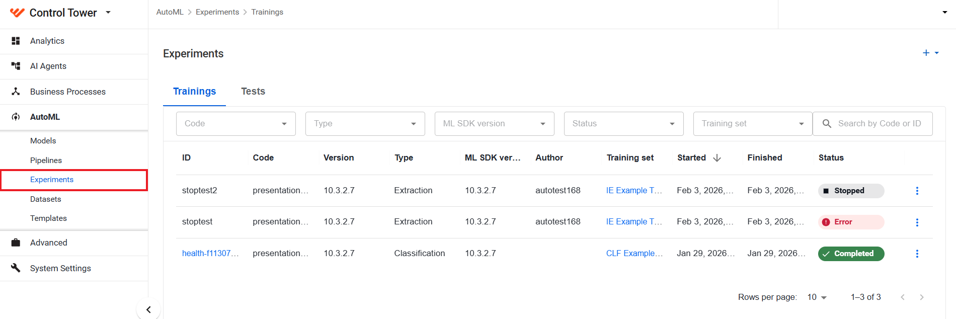Click the plus icon to add experiment

(926, 53)
